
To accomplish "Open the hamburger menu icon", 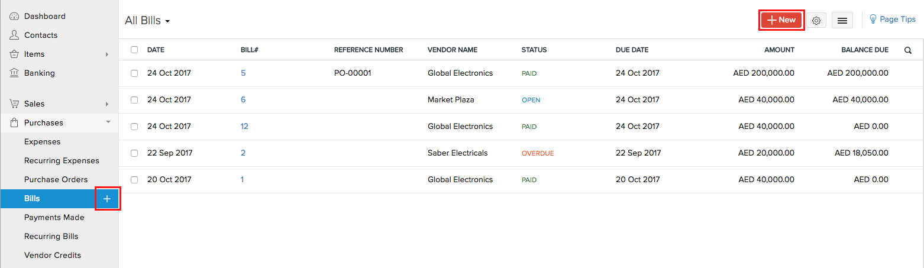I will coord(842,21).
